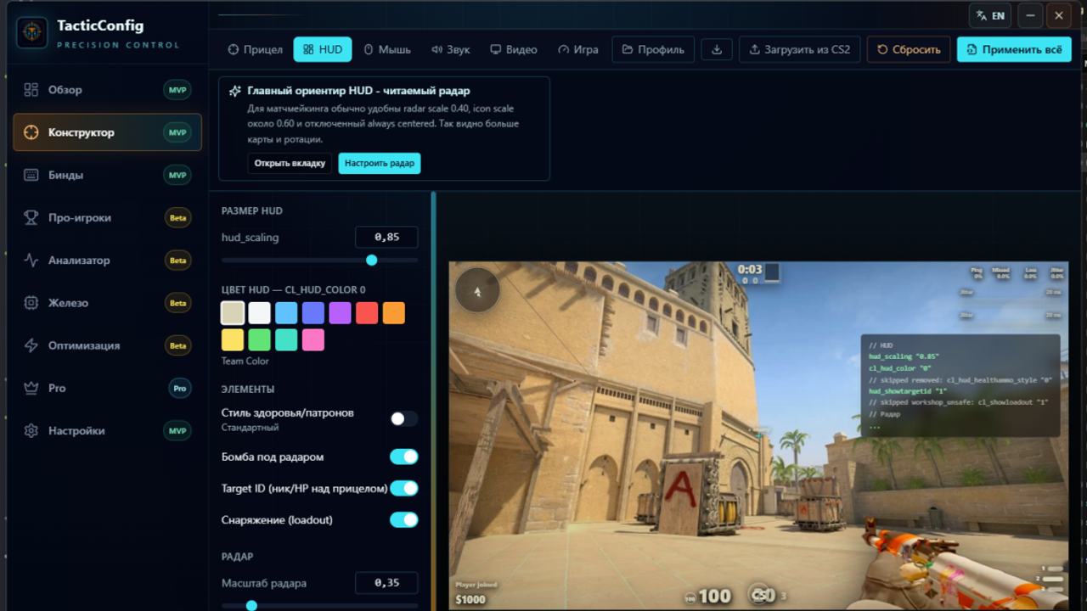
Task: Click the crown icon beside Pro
Action: 31,388
